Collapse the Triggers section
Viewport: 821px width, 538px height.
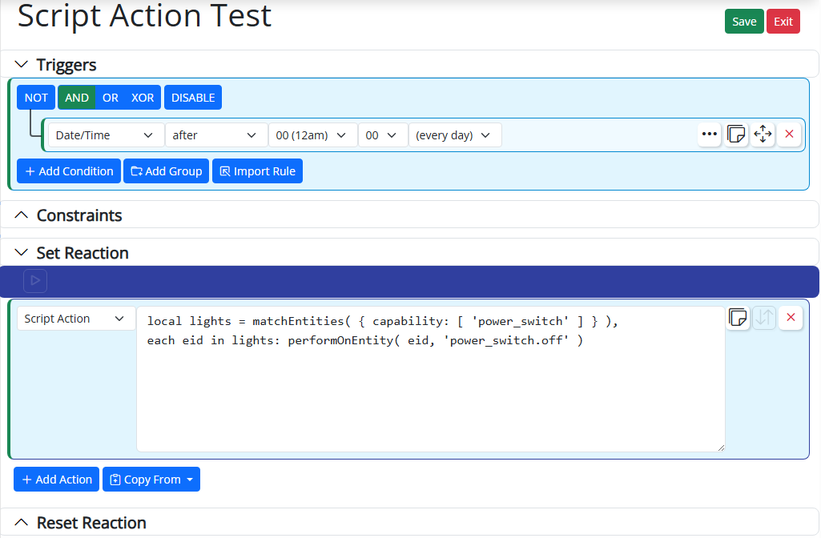tap(22, 65)
